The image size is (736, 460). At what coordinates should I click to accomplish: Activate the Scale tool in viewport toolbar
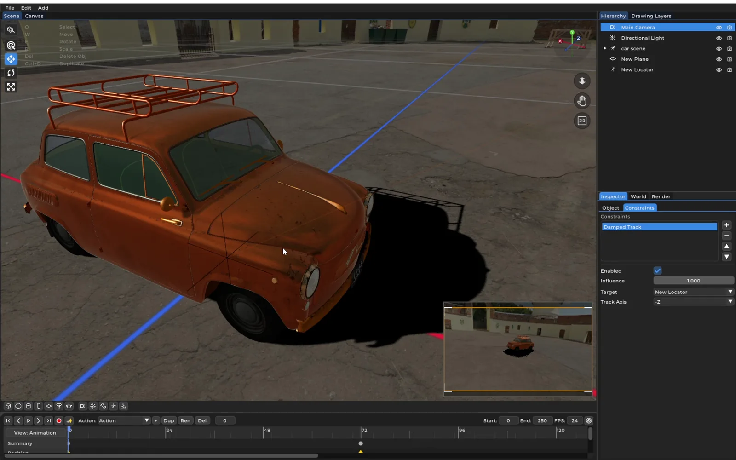click(11, 87)
